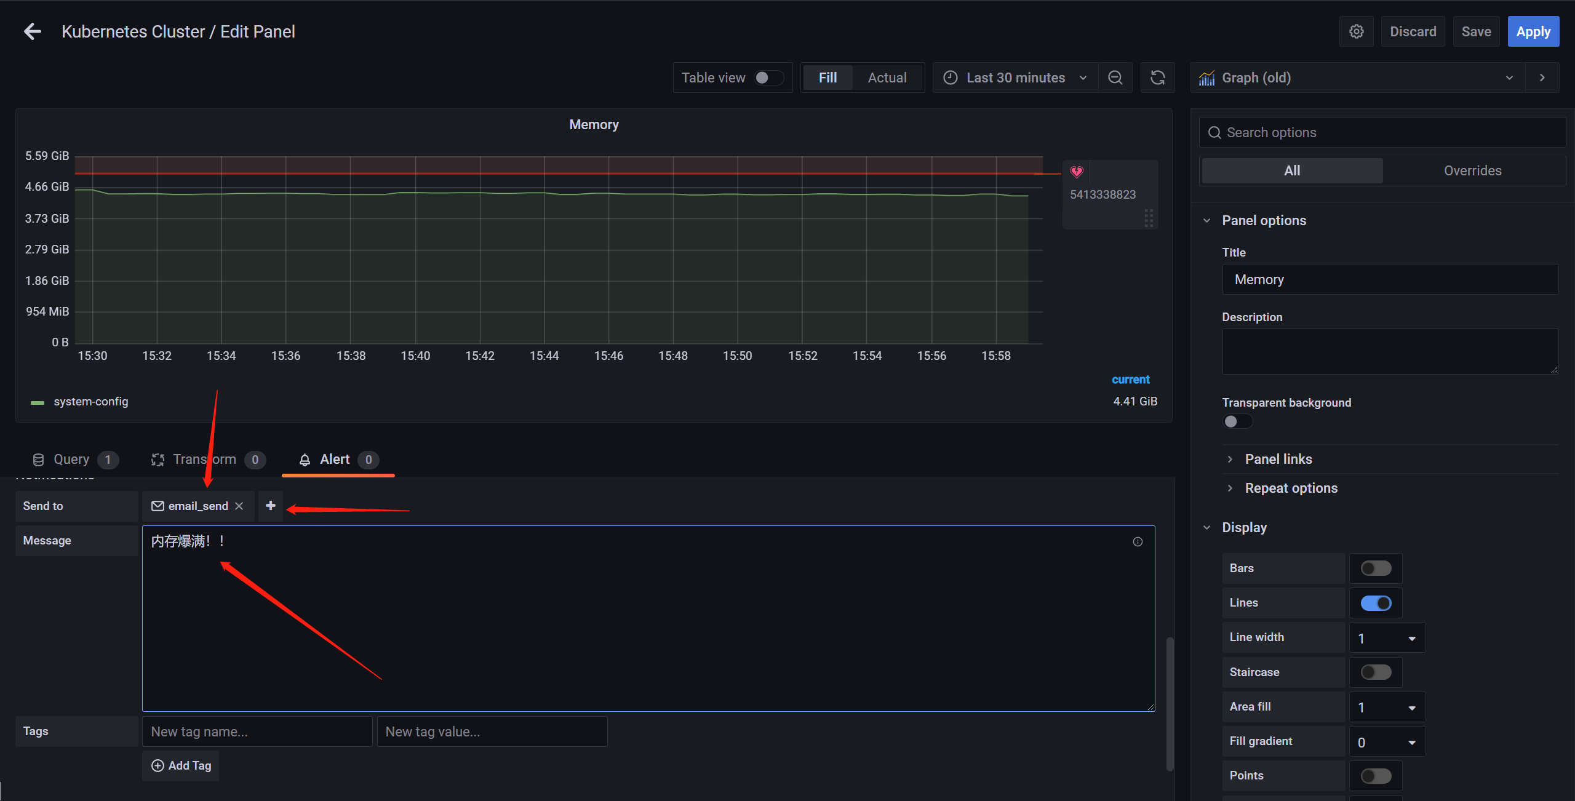The image size is (1575, 801).
Task: Turn on Transparent background switch
Action: point(1237,421)
